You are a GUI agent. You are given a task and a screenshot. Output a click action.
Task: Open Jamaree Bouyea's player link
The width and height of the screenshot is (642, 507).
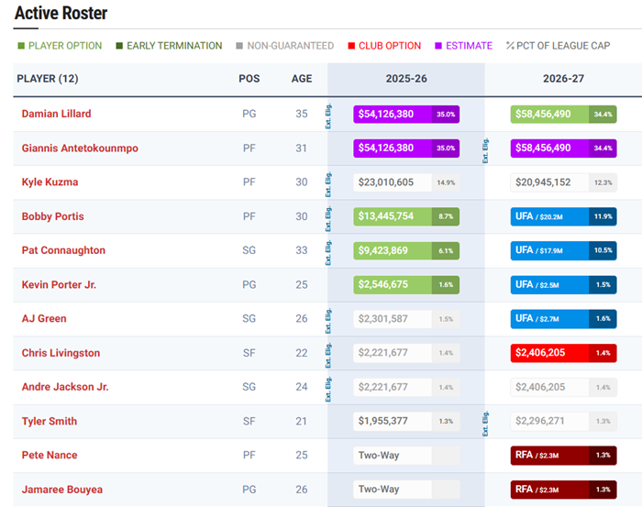[x=62, y=490]
